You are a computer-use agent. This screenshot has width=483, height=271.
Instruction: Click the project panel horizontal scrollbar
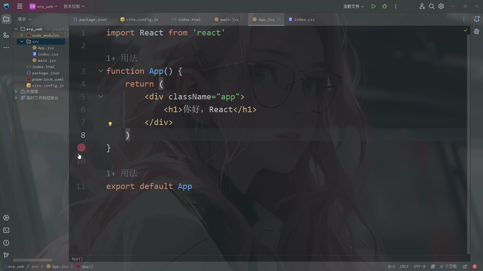pos(33,260)
